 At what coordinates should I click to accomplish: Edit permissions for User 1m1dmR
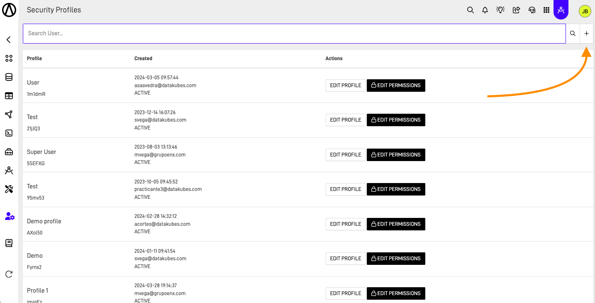coord(396,86)
